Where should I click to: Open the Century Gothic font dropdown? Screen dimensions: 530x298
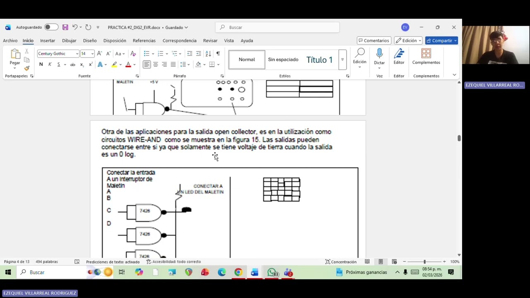pos(77,54)
